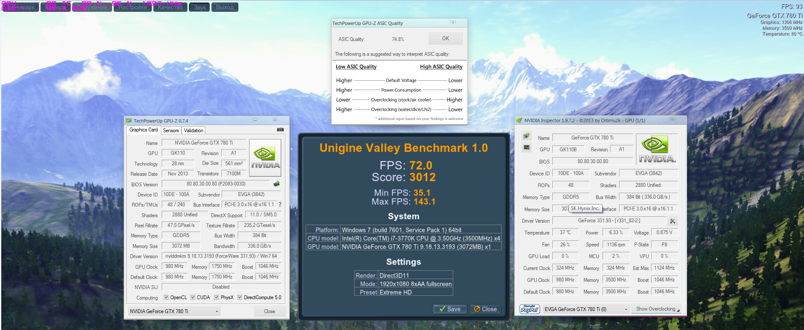804x330 pixels.
Task: Click the Nov 2013 Release Date value
Action: [x=178, y=174]
